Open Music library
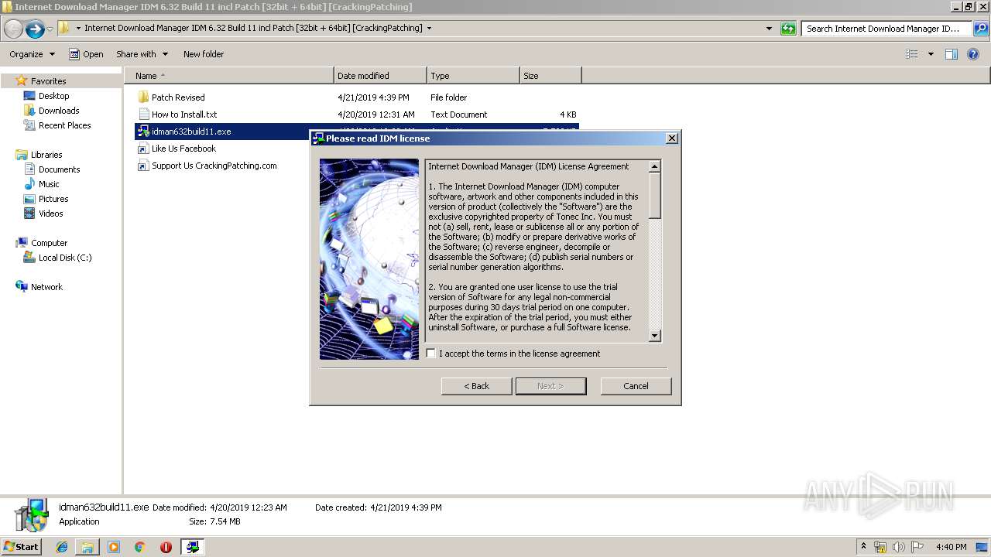 pos(49,184)
